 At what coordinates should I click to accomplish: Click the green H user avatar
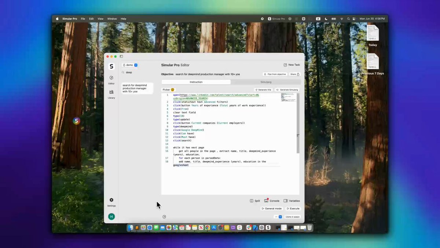(111, 217)
